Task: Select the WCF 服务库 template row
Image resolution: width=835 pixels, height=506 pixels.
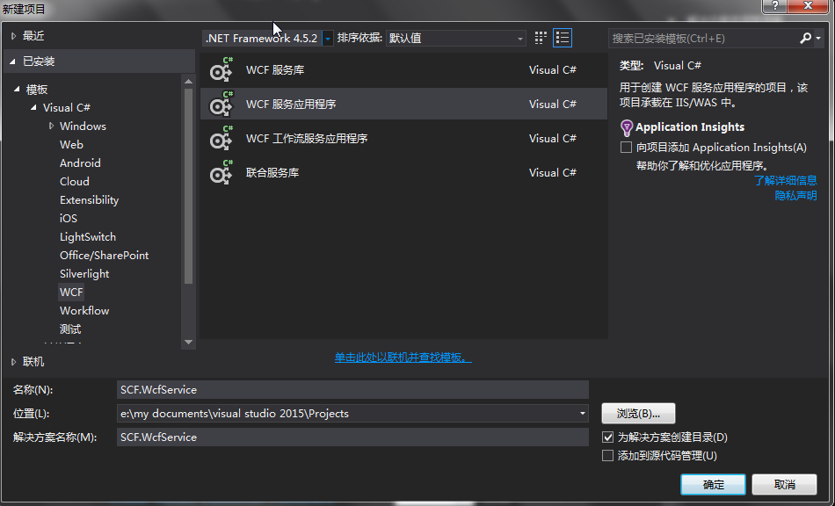Action: (x=403, y=69)
